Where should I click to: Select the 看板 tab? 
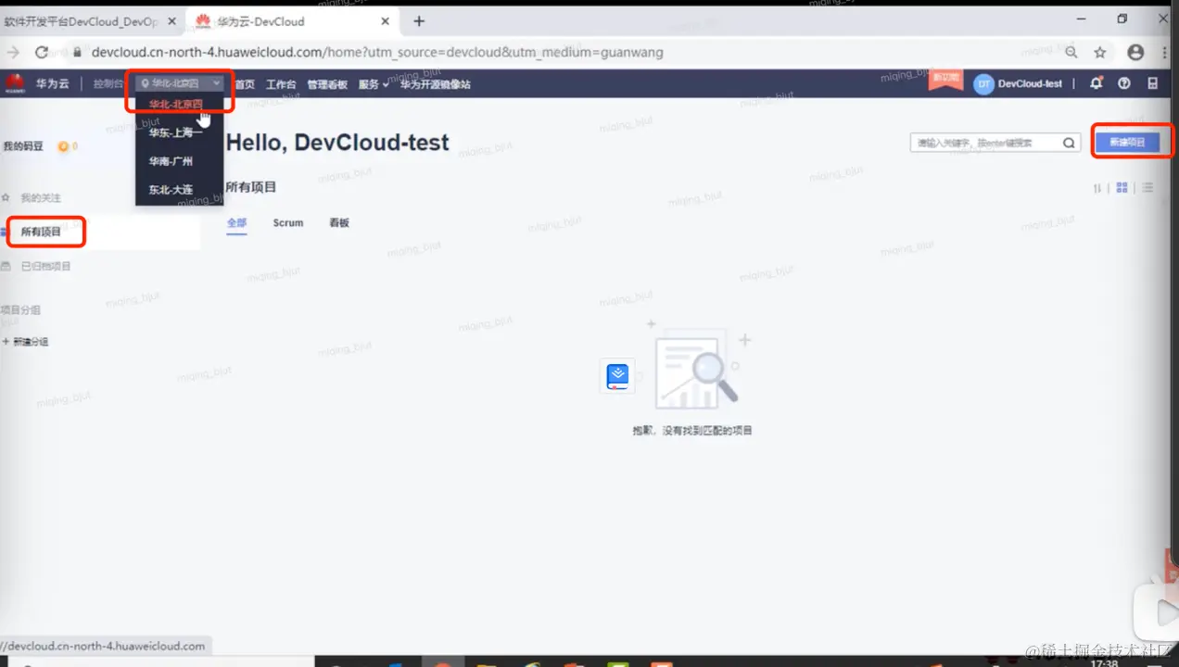coord(339,223)
